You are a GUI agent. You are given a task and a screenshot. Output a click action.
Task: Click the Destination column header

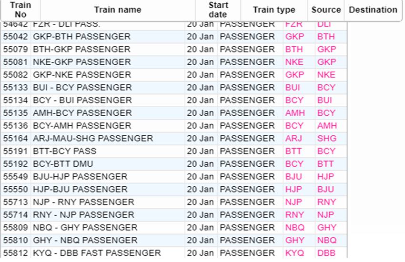coord(373,10)
